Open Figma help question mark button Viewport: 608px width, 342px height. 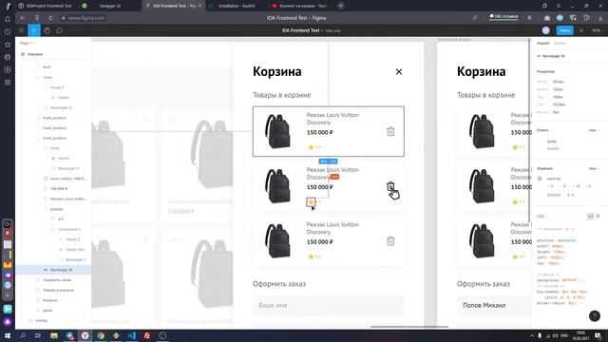coord(594,316)
